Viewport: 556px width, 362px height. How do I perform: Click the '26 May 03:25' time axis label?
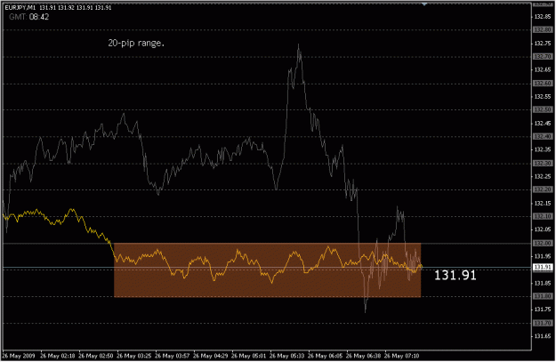pos(134,356)
